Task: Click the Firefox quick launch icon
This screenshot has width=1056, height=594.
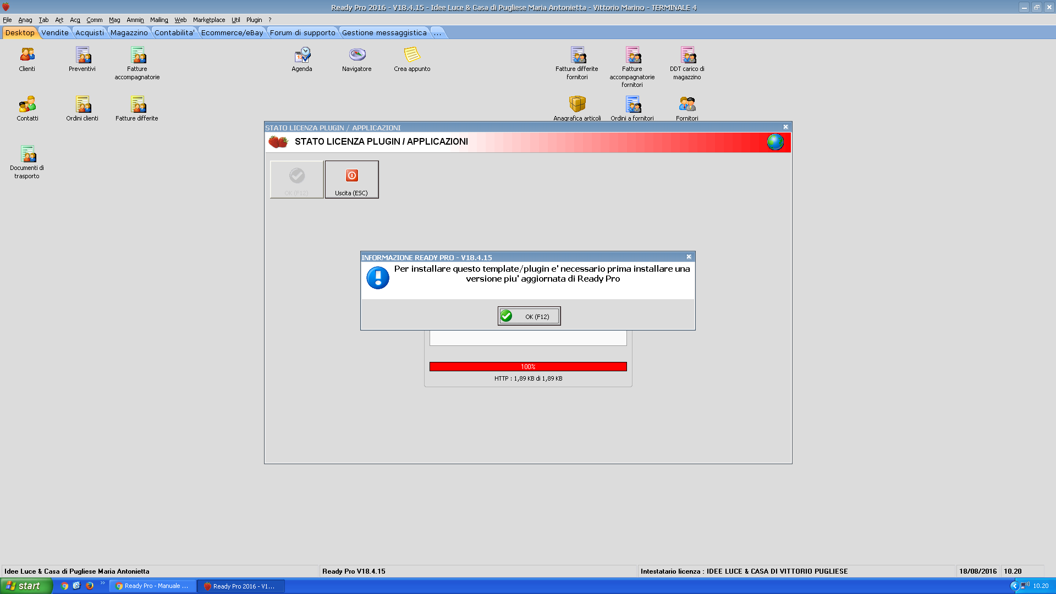Action: click(x=90, y=586)
